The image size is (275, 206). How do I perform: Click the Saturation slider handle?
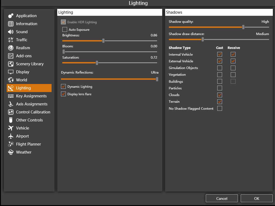pos(97,63)
